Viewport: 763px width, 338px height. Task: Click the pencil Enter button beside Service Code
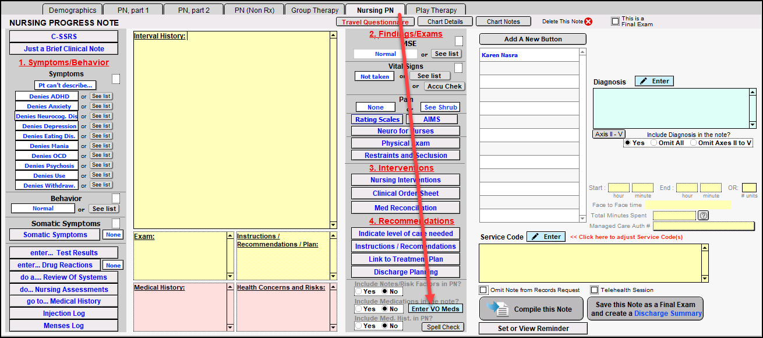[546, 237]
